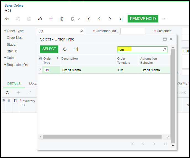Open the more actions ellipsis menu
190x158 pixels.
pos(164,19)
